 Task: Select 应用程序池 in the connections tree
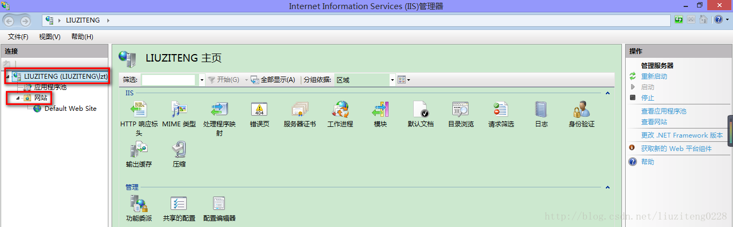50,87
